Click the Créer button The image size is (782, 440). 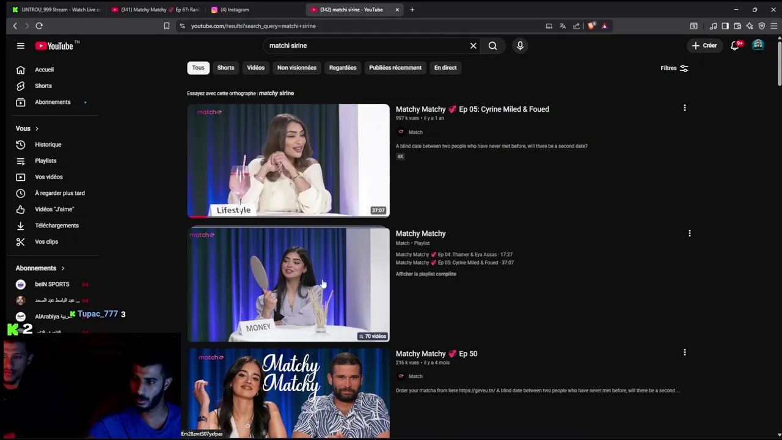[x=704, y=46]
